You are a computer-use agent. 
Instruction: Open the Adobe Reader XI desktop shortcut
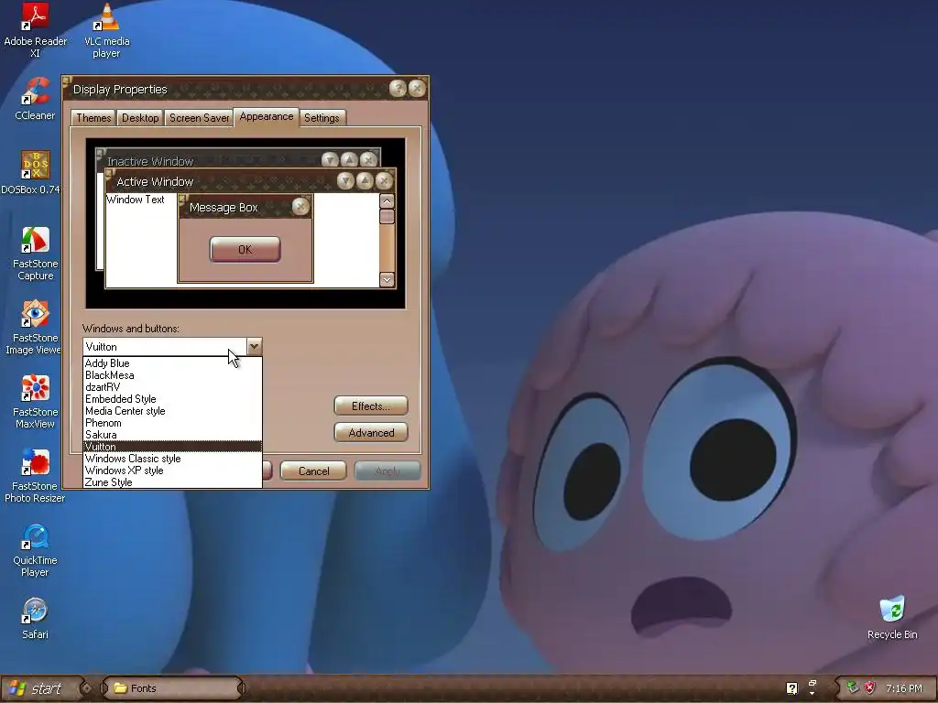pos(35,30)
